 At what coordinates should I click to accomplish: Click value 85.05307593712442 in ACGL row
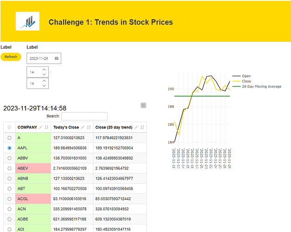click(x=113, y=199)
